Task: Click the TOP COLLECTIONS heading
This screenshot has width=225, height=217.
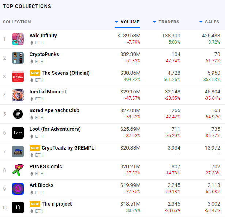Action: coord(27,6)
